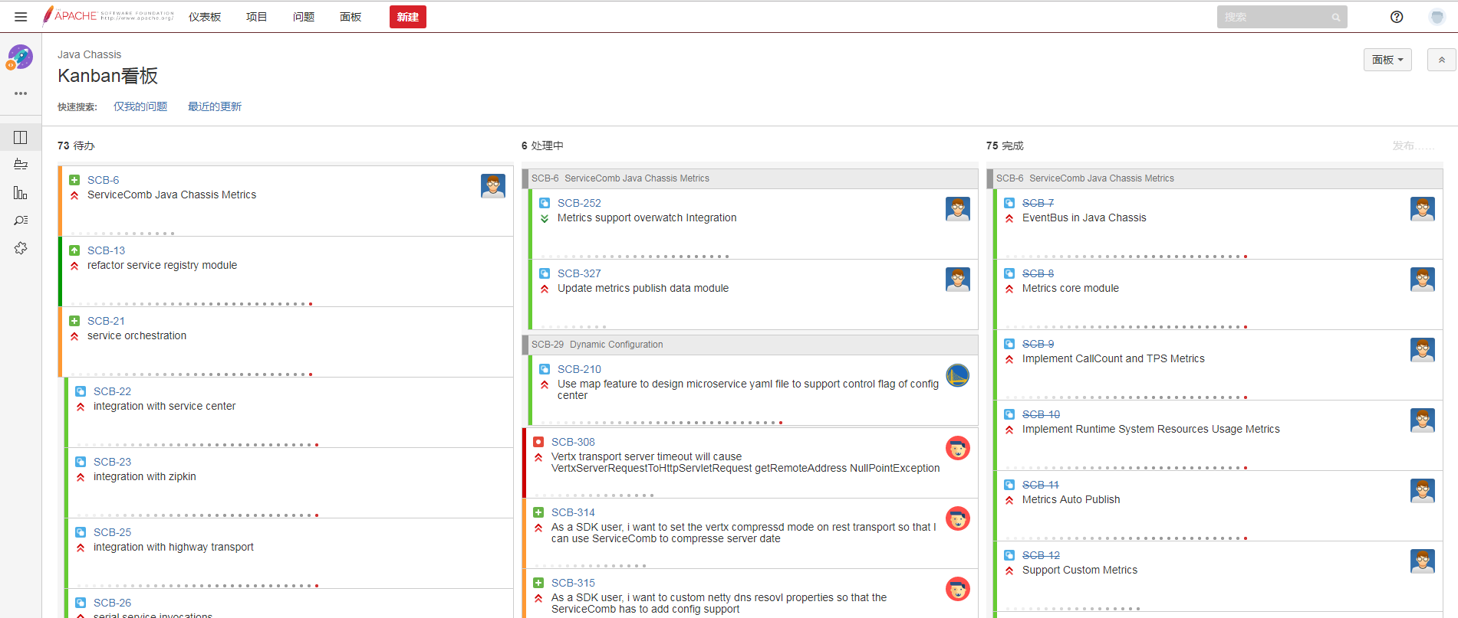
Task: Collapse the header using the chevron button
Action: (x=1441, y=60)
